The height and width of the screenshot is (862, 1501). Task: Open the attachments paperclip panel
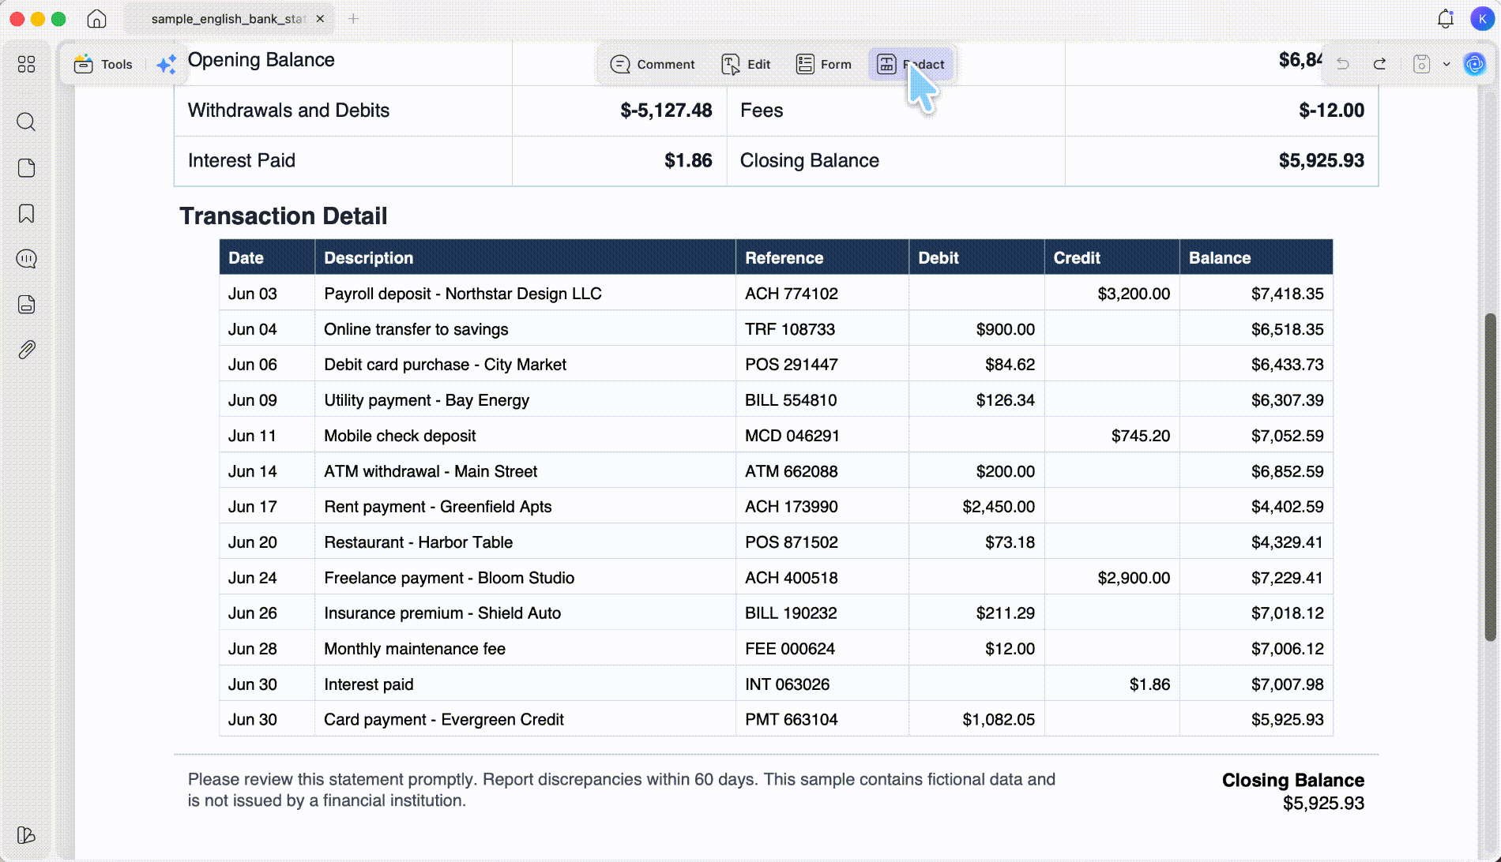[26, 350]
